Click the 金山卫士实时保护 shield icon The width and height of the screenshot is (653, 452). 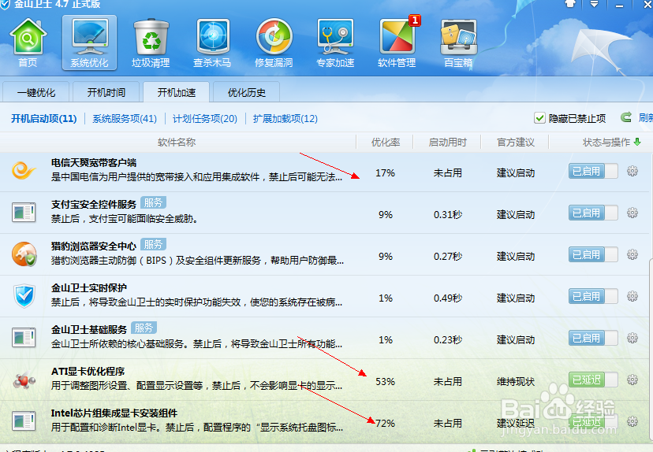click(x=24, y=296)
